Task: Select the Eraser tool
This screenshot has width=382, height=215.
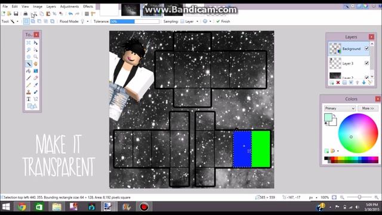Action: pyautogui.click(x=36, y=78)
